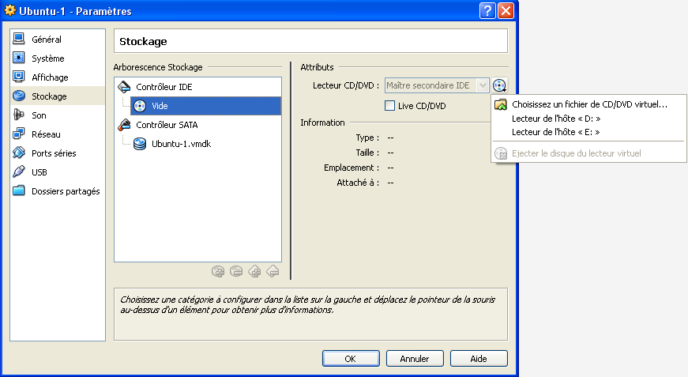Open the Lecteur CD/DVD slot dropdown
This screenshot has width=688, height=377.
pos(437,85)
